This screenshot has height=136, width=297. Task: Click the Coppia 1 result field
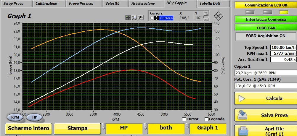pyautogui.click(x=266, y=73)
